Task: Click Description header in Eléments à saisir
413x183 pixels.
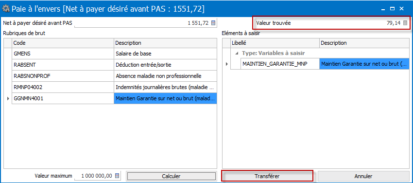Action: pyautogui.click(x=364, y=43)
